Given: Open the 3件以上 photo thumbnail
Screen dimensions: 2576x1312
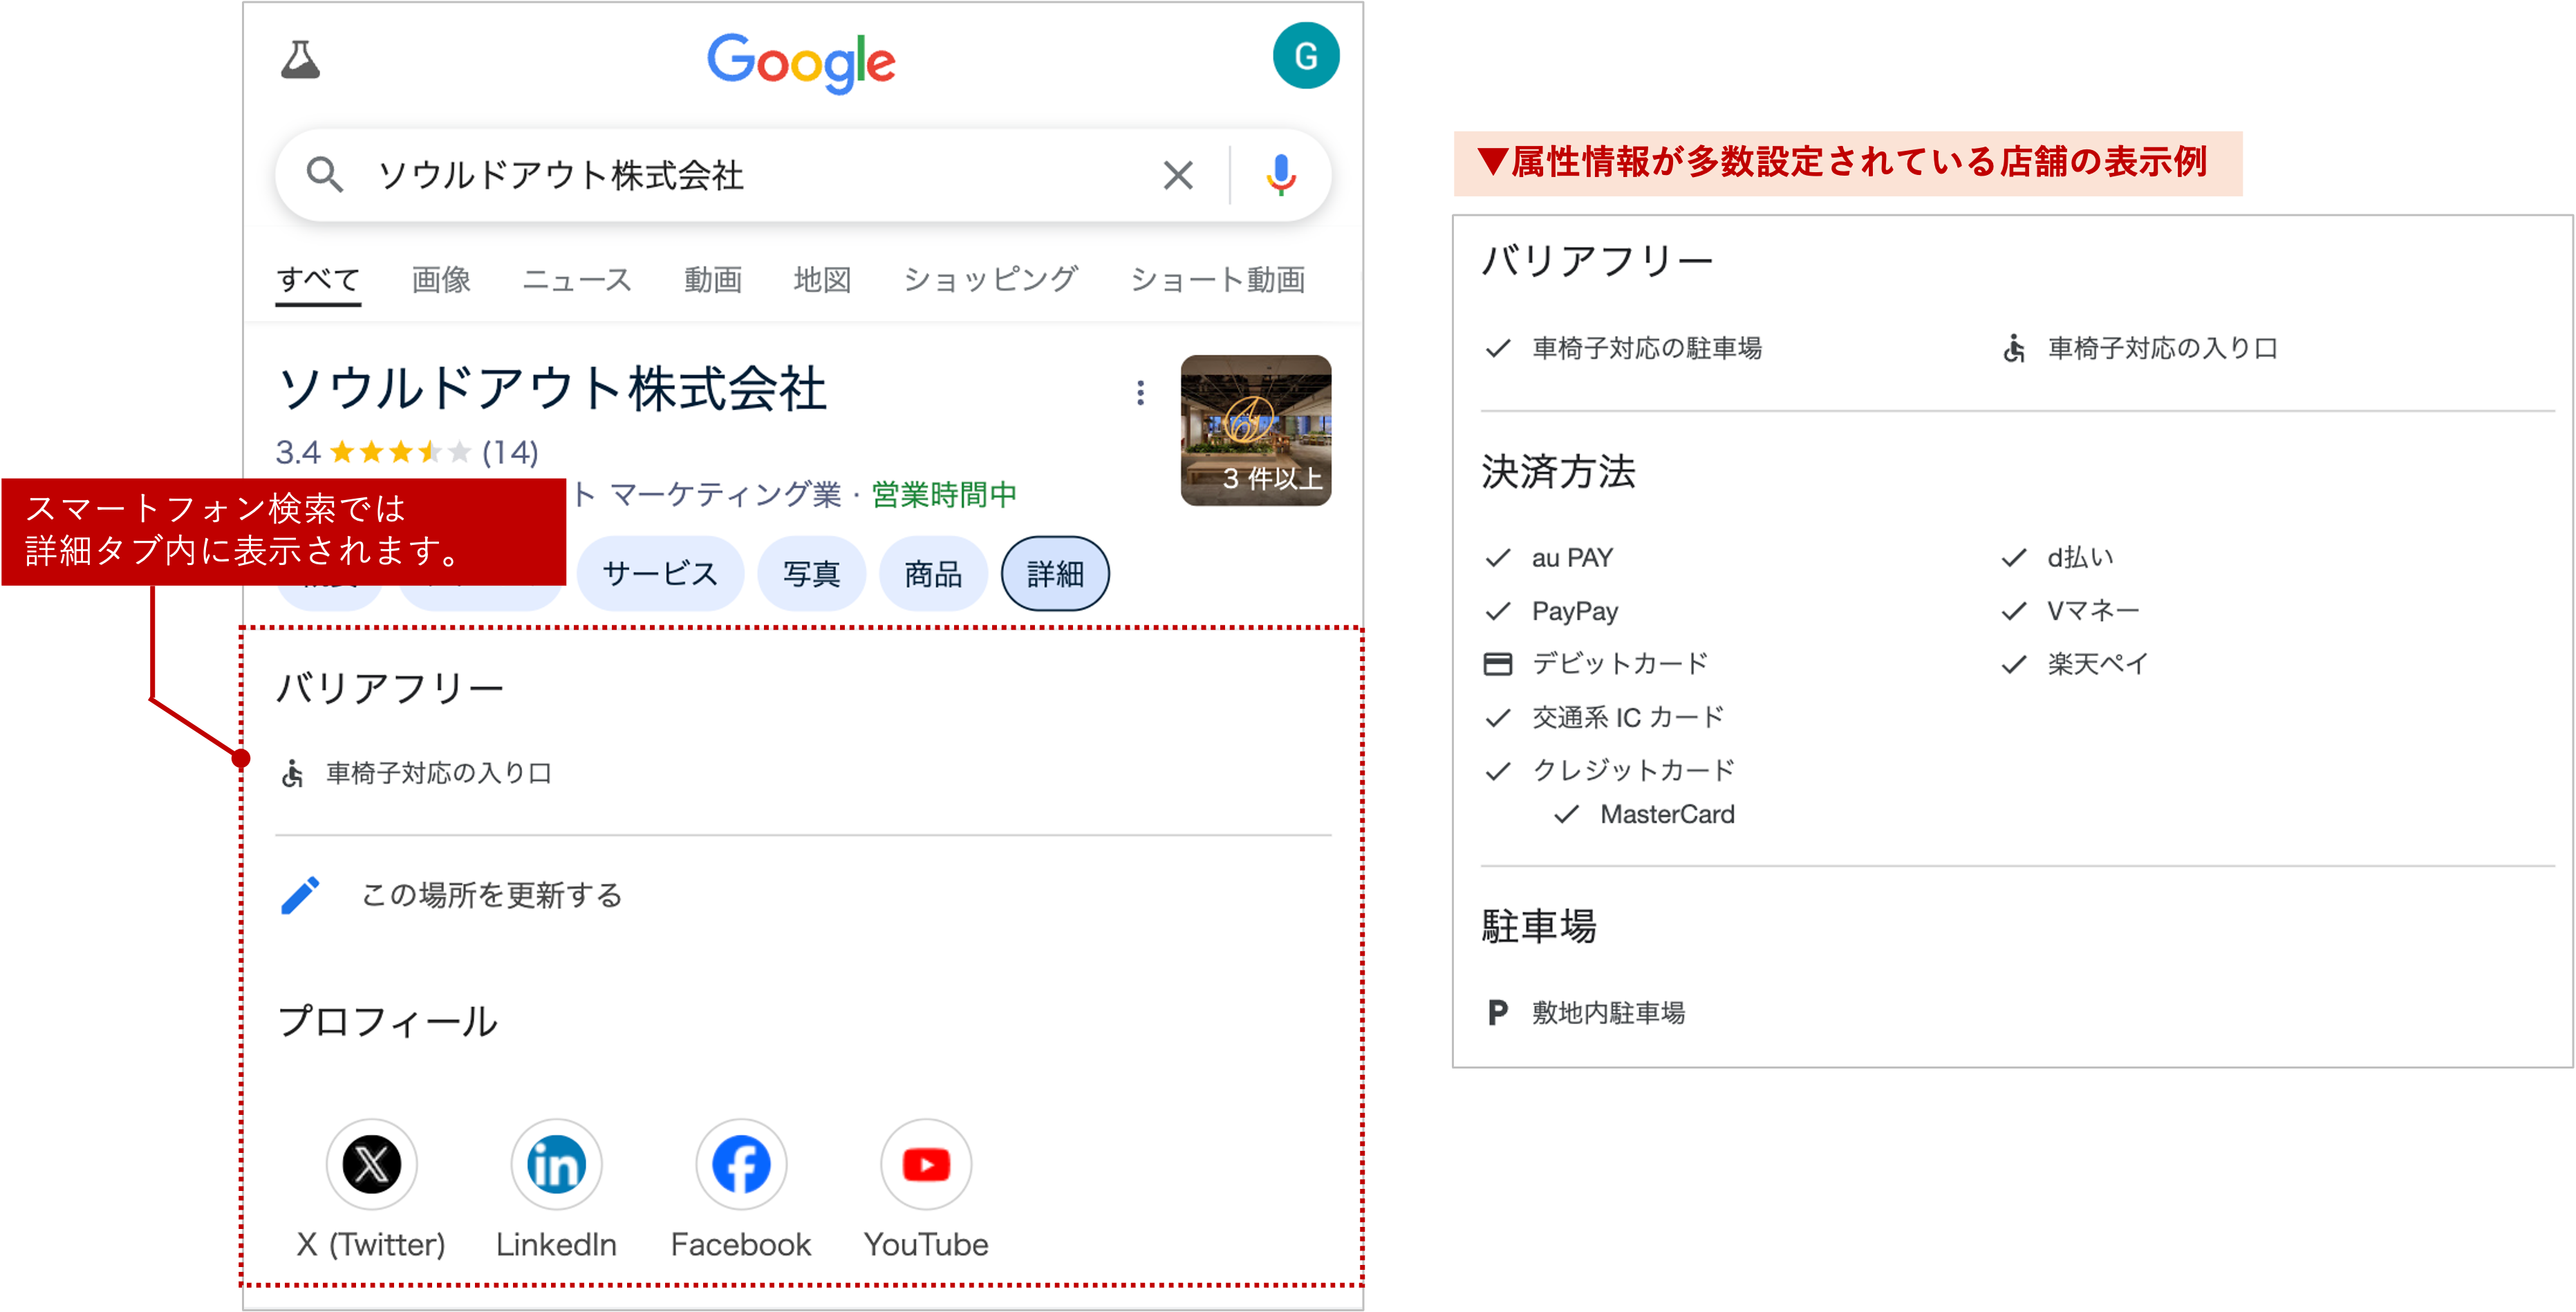Looking at the screenshot, I should click(1256, 431).
